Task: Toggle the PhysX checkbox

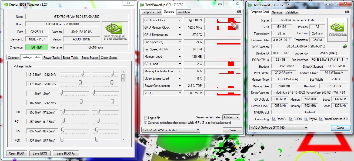Action: pos(306,119)
